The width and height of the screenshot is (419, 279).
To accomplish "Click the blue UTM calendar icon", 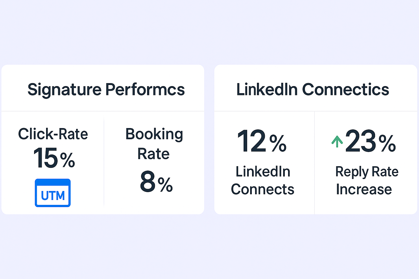I will tap(53, 193).
